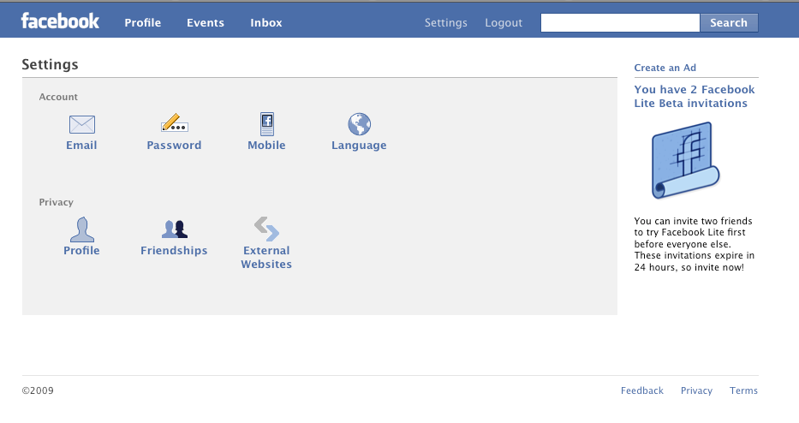799x423 pixels.
Task: Open Inbox in the top navigation
Action: 266,23
